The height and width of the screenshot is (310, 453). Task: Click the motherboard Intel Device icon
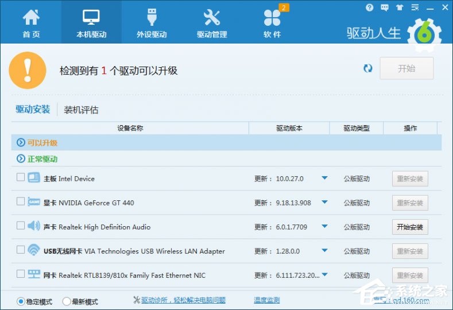point(34,177)
